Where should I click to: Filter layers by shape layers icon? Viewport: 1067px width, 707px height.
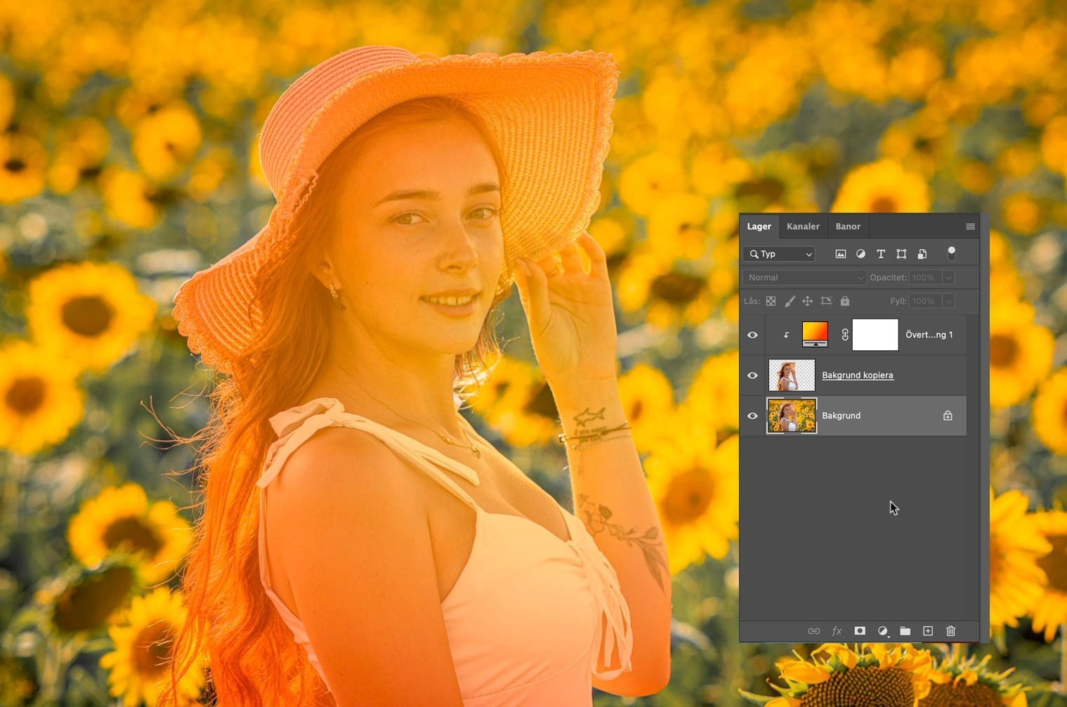(x=901, y=254)
